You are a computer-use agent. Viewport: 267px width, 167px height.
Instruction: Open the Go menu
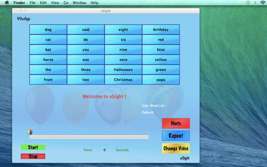click(x=66, y=3)
